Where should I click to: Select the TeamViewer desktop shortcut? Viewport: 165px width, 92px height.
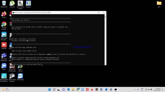click(20, 77)
